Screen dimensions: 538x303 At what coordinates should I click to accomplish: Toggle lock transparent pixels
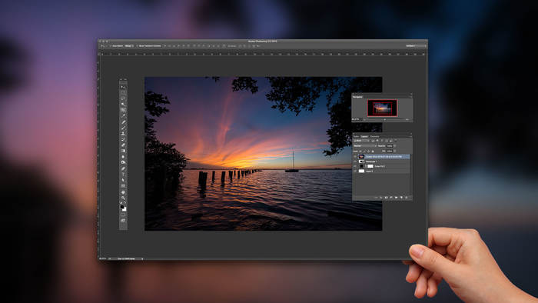pyautogui.click(x=360, y=151)
